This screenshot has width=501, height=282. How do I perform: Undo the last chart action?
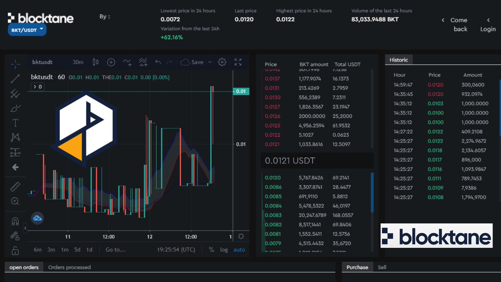click(x=157, y=62)
